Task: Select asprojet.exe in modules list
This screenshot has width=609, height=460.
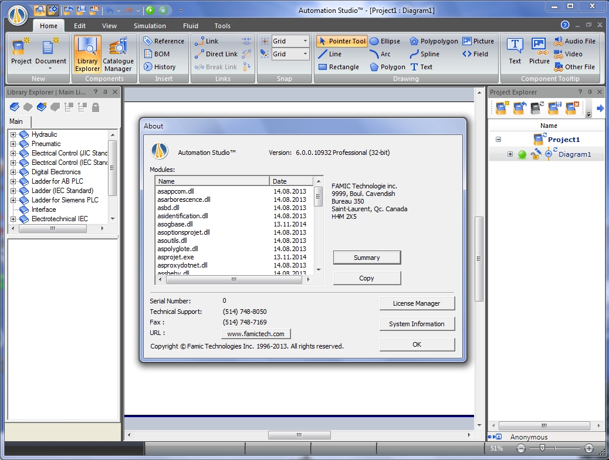Action: click(175, 257)
